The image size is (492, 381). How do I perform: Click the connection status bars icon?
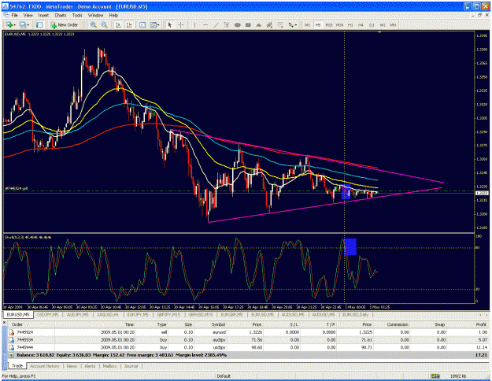pos(435,376)
